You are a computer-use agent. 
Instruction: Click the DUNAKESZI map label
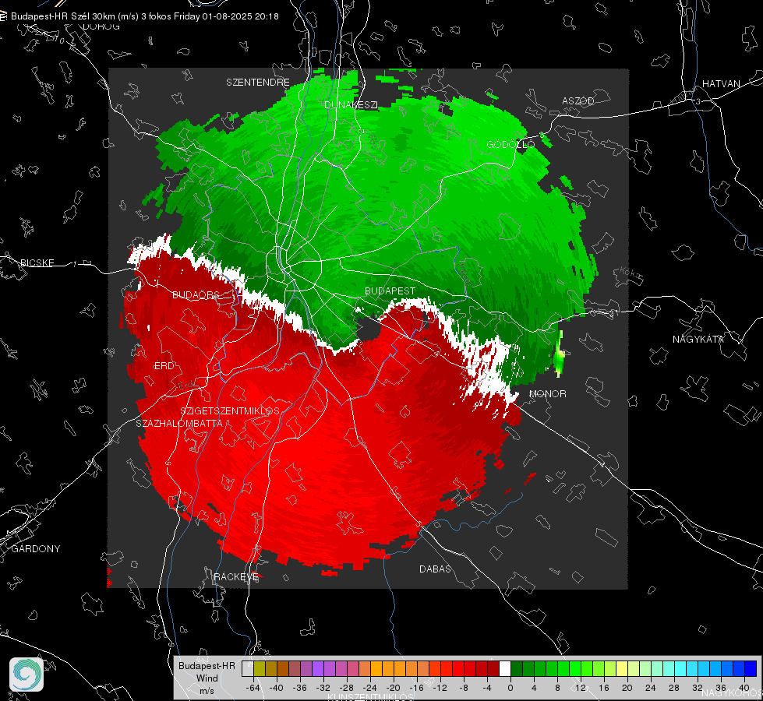351,104
